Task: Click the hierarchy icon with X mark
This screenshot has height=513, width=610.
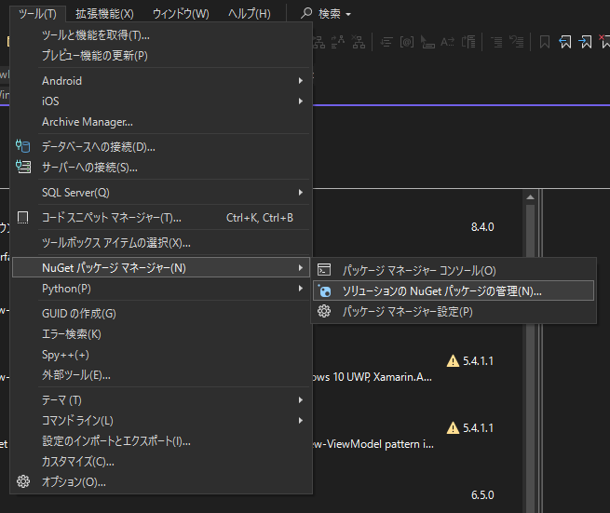Action: [x=358, y=42]
